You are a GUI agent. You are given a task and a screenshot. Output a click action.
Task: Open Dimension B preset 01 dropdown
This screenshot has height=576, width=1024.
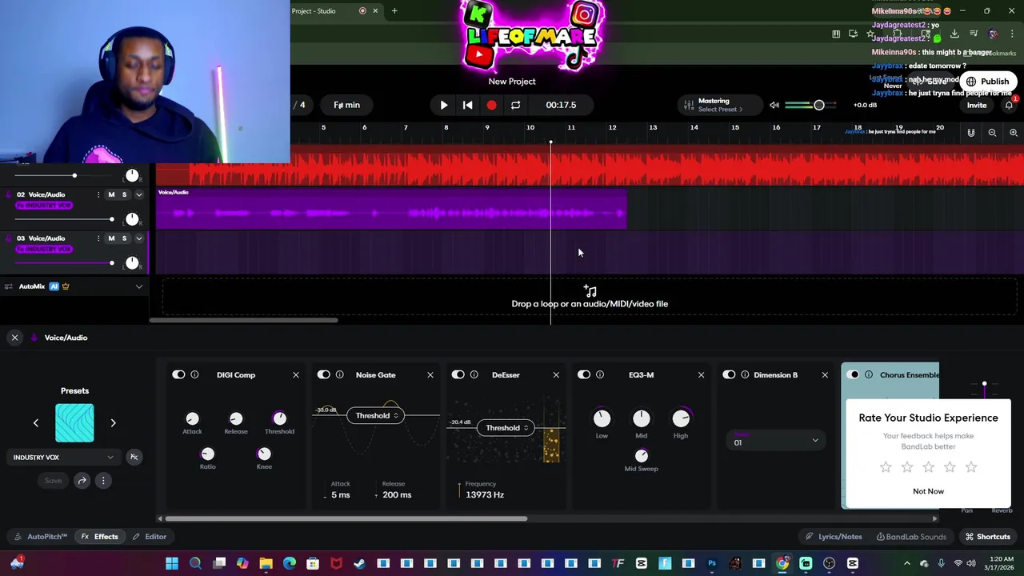pyautogui.click(x=774, y=440)
